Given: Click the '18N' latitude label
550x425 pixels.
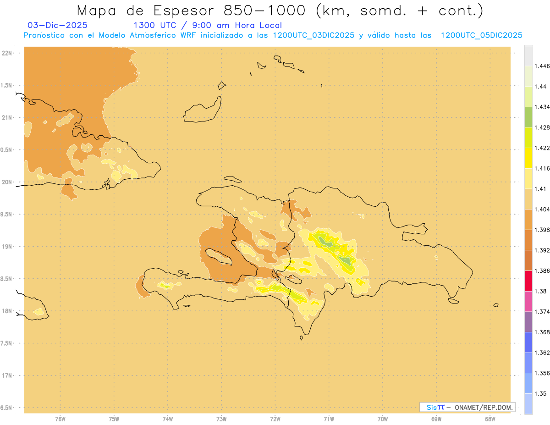Looking at the screenshot, I should pos(7,311).
